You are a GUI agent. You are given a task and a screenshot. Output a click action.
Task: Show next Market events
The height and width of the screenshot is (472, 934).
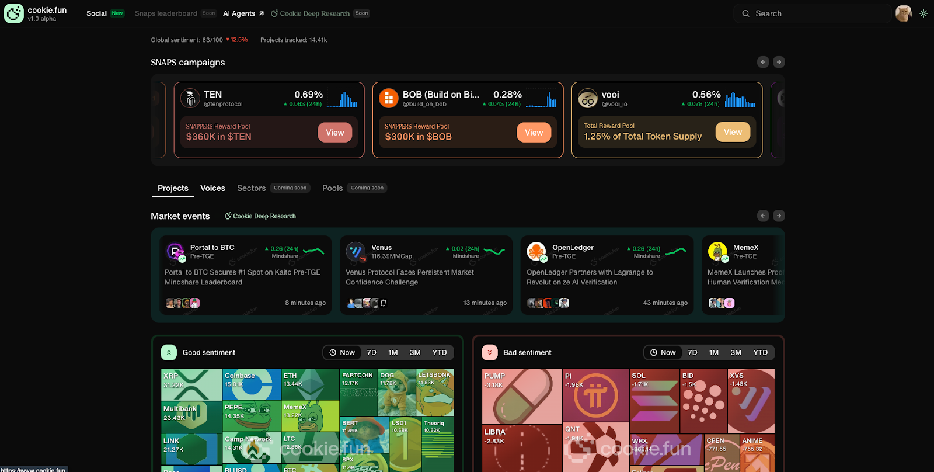tap(779, 216)
